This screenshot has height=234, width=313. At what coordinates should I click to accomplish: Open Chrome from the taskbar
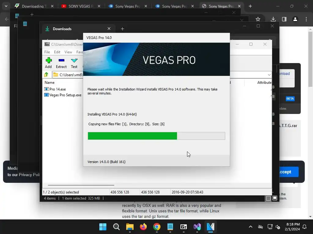pos(157,227)
